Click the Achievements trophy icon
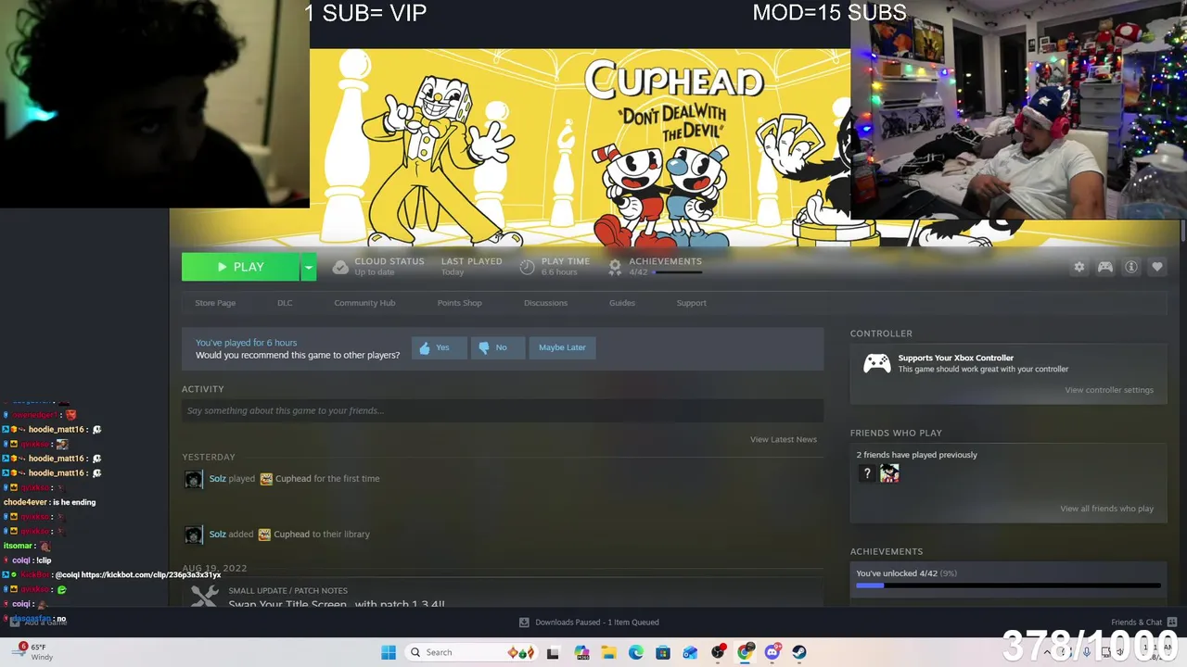1187x667 pixels. pos(614,267)
